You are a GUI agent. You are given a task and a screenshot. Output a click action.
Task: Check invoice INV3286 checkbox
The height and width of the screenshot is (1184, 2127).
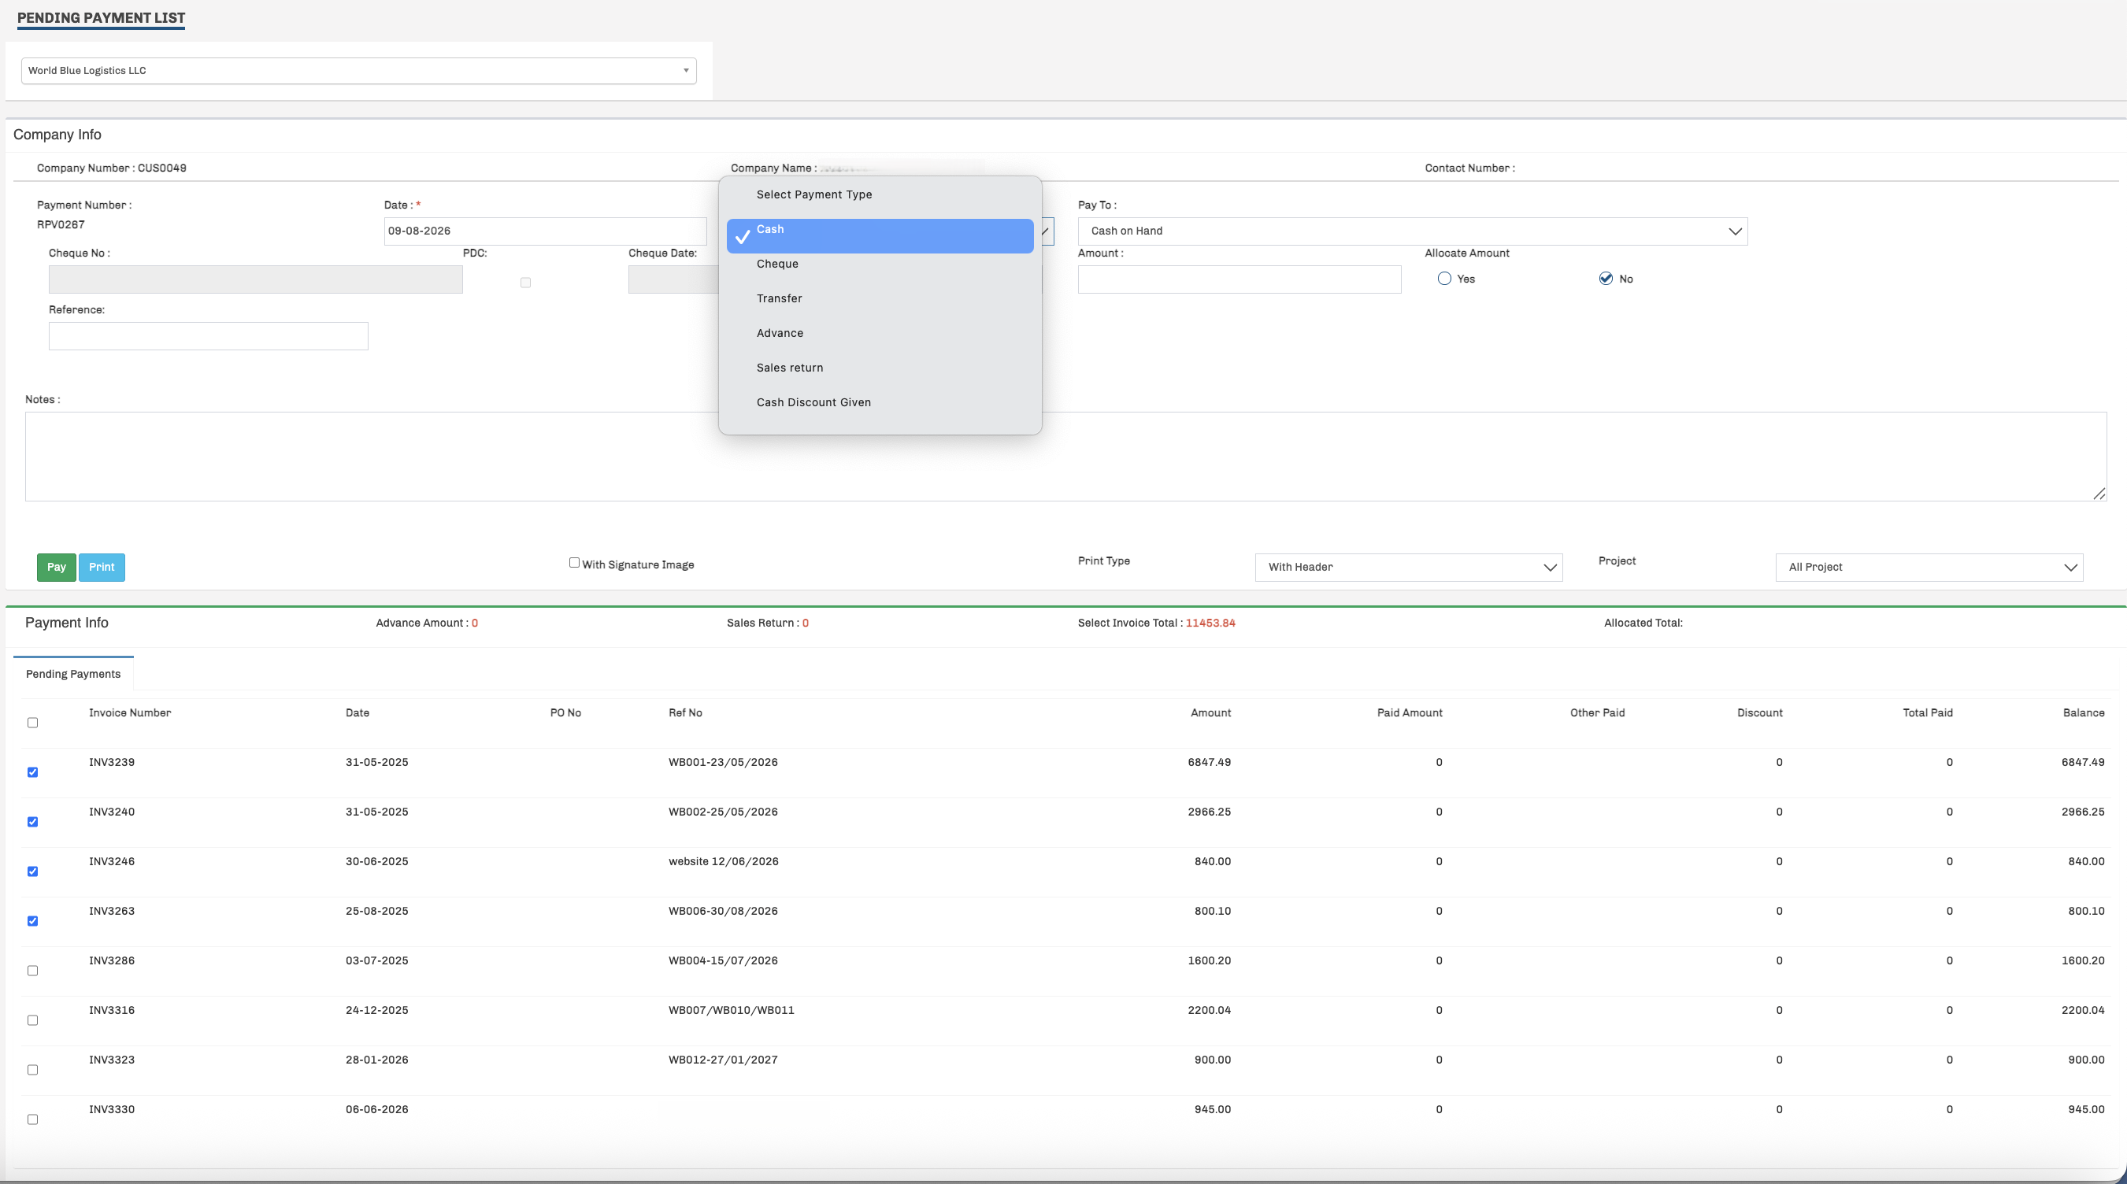(x=33, y=971)
